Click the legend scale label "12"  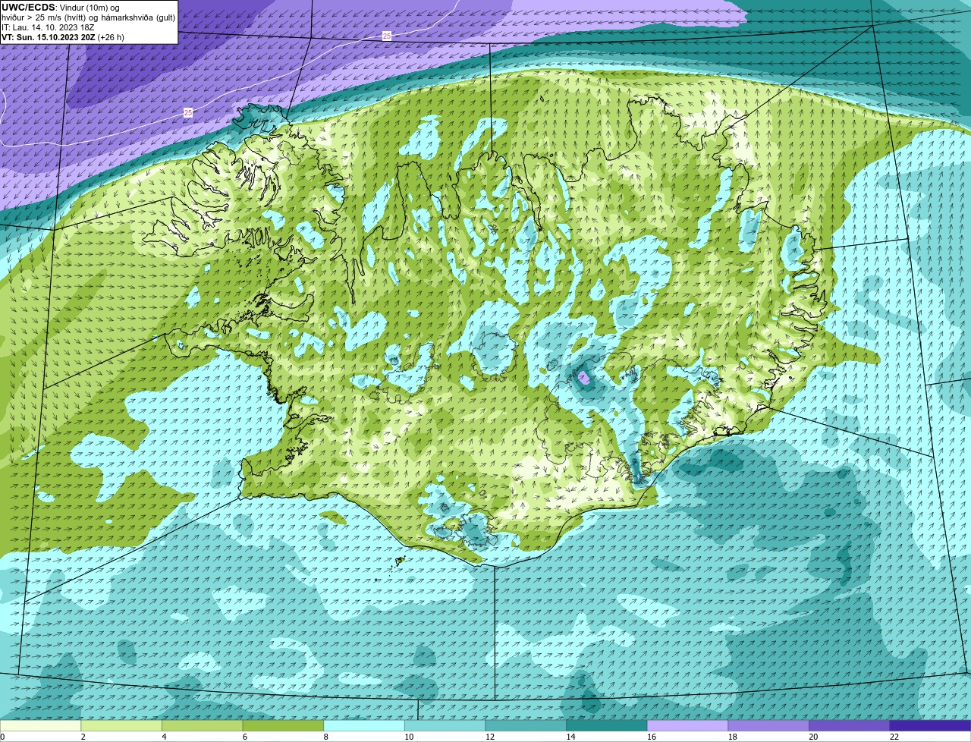490,737
